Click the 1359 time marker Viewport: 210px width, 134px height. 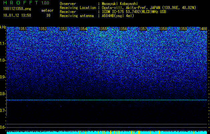pos(183,29)
